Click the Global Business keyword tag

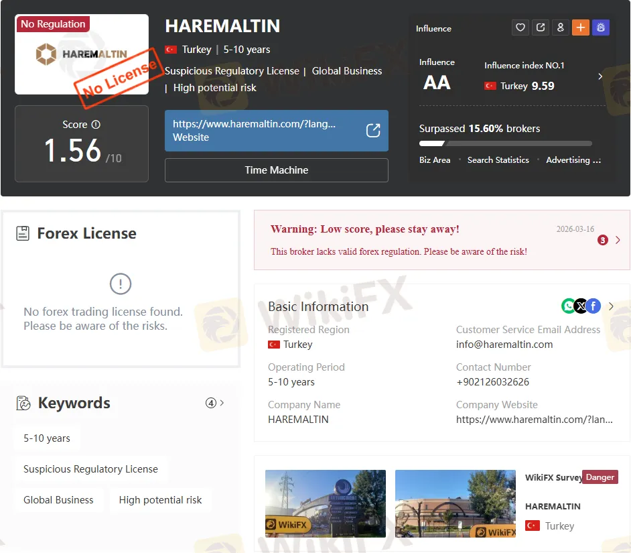pos(58,500)
